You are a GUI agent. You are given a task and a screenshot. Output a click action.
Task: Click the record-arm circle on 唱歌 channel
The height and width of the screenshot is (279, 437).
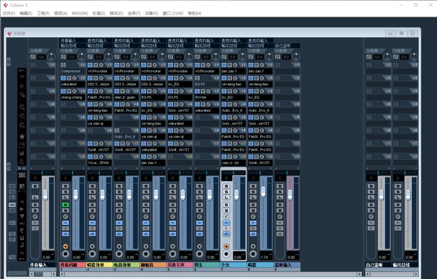coord(253,253)
